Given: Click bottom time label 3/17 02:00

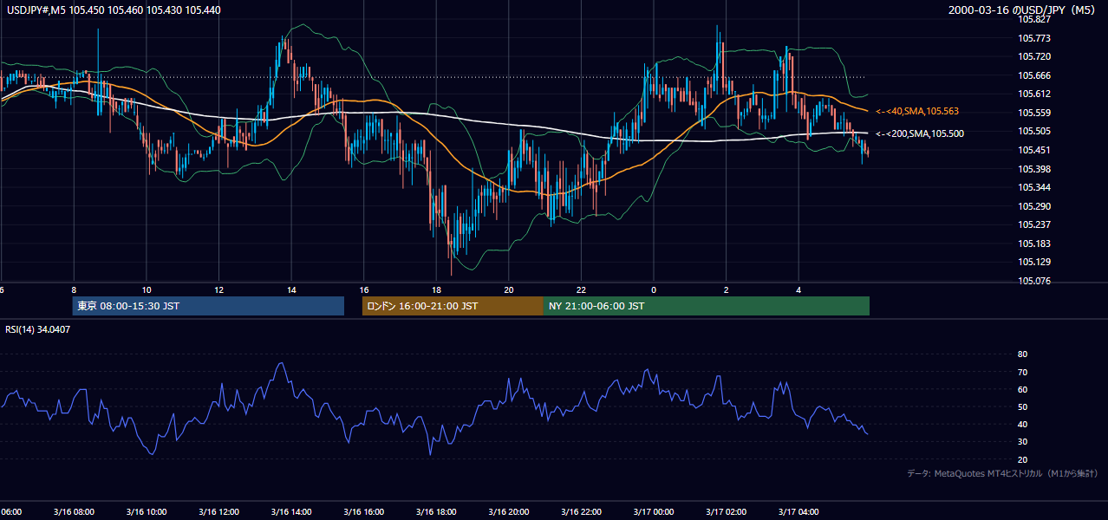Looking at the screenshot, I should click(x=726, y=511).
